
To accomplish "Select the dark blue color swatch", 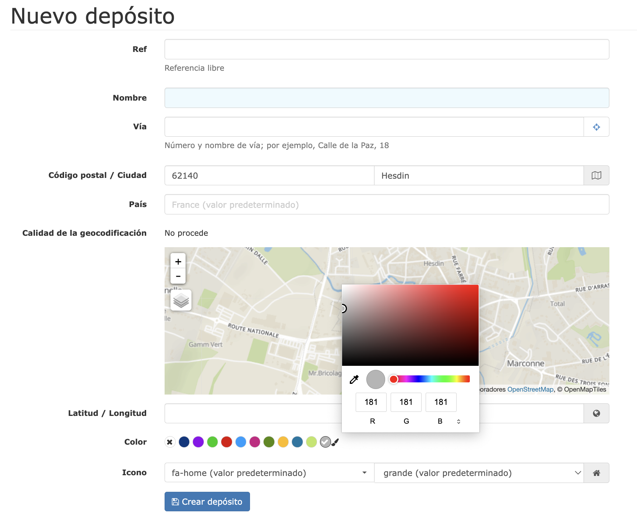I will pos(184,442).
